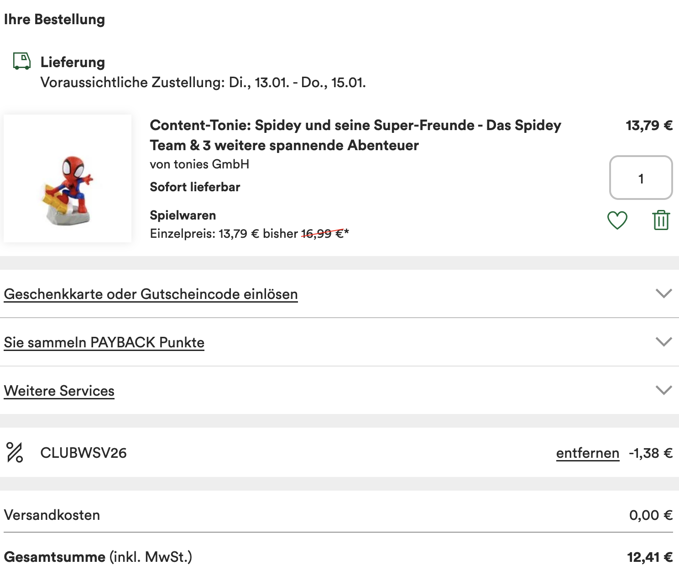Click the von tonies GmbH manufacturer text
The image size is (679, 576).
pyautogui.click(x=199, y=164)
